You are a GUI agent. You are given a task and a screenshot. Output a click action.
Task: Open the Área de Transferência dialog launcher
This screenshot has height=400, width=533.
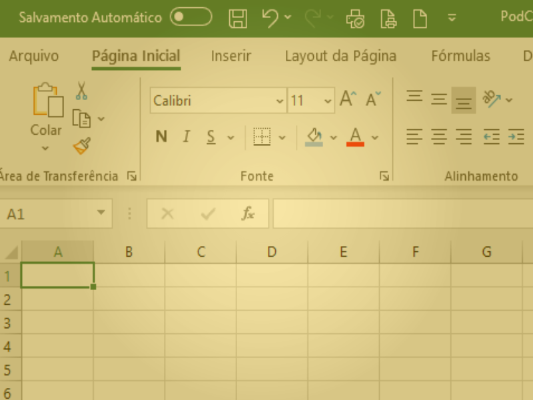click(131, 176)
